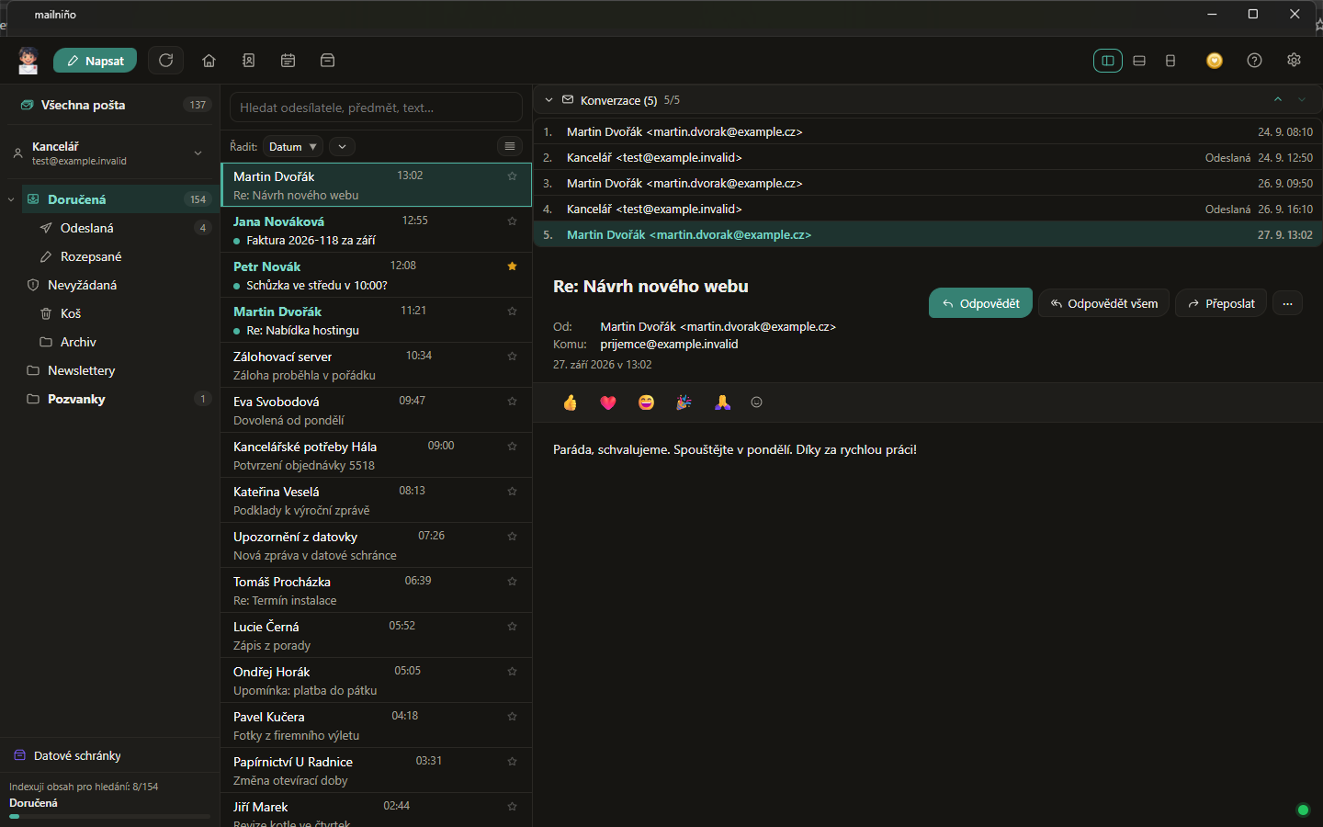This screenshot has width=1323, height=827.
Task: Click Odpovědět všem button
Action: (1104, 303)
